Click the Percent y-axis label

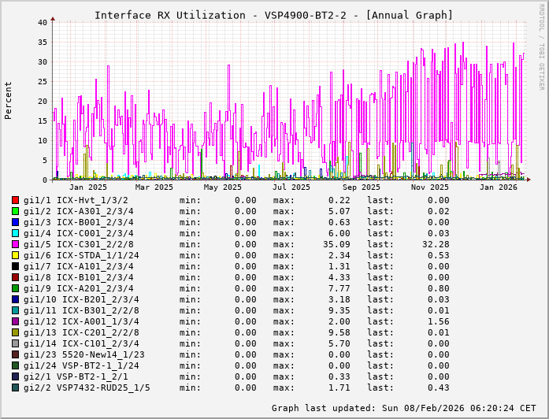tap(9, 101)
